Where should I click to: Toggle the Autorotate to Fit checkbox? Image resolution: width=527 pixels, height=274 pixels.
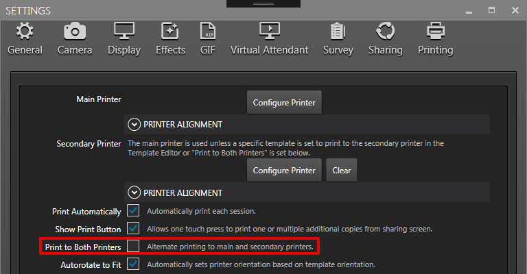pos(133,264)
